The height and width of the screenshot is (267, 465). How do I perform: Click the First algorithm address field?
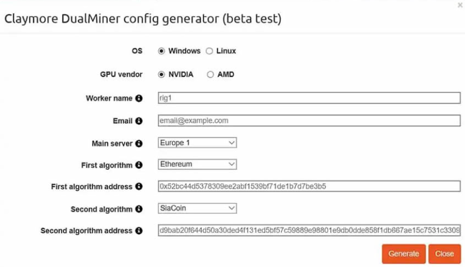[x=309, y=187]
